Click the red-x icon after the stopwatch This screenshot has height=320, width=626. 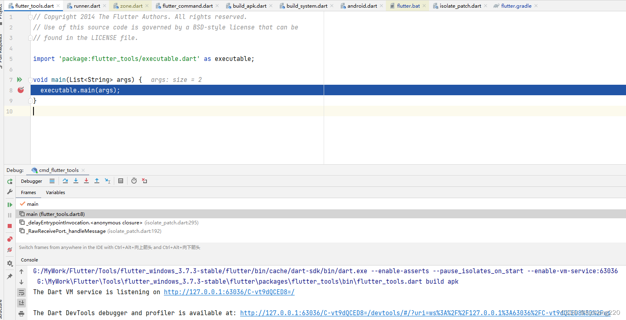click(144, 181)
